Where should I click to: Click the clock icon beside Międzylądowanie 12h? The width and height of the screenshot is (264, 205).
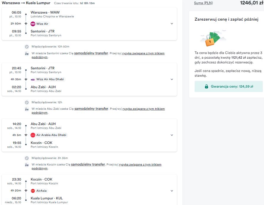click(x=27, y=102)
